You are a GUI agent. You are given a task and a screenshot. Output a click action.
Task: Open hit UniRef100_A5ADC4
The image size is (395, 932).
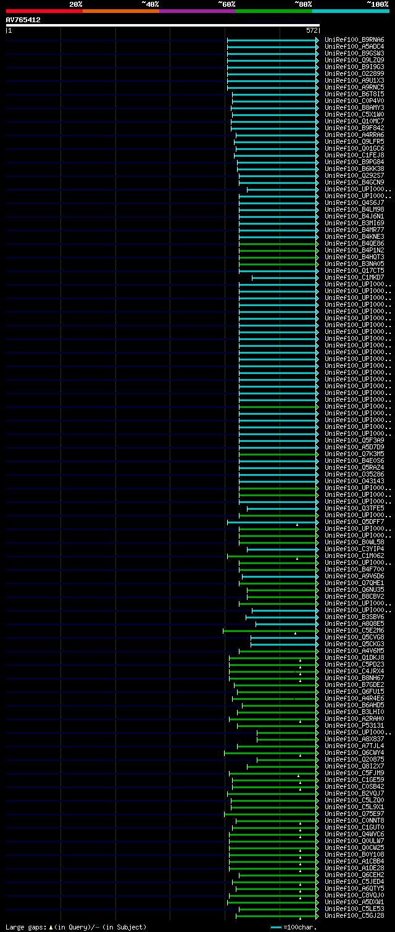354,47
